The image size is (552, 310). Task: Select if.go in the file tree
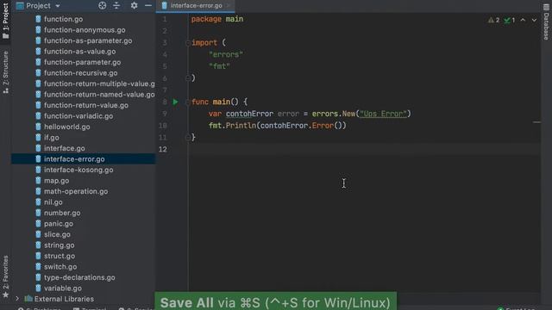[52, 138]
